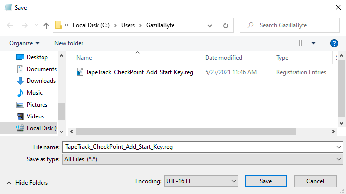The width and height of the screenshot is (346, 194).
Task: Click the Up one level arrow icon
Action: (46, 26)
